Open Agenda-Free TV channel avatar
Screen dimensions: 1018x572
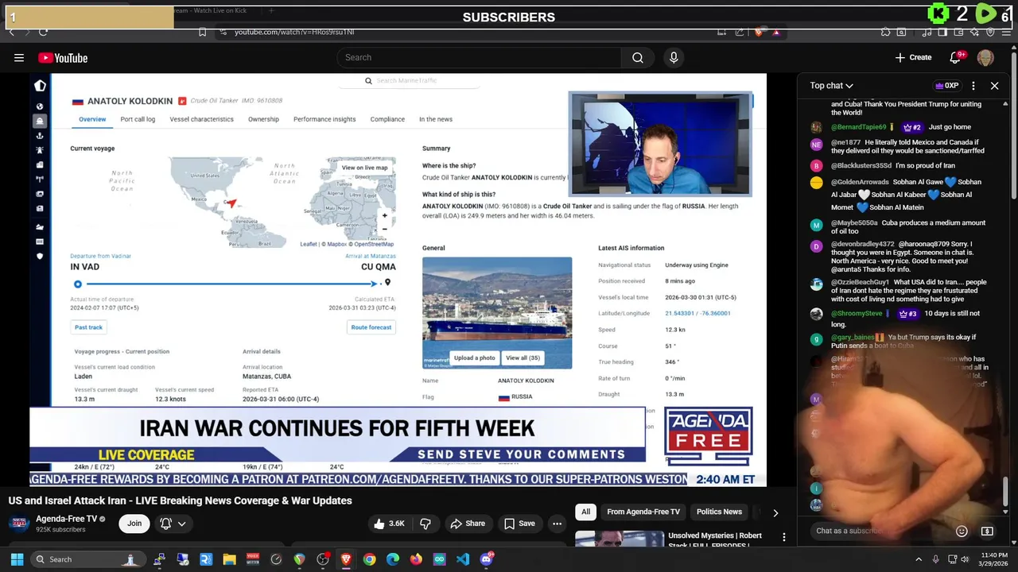pyautogui.click(x=20, y=524)
